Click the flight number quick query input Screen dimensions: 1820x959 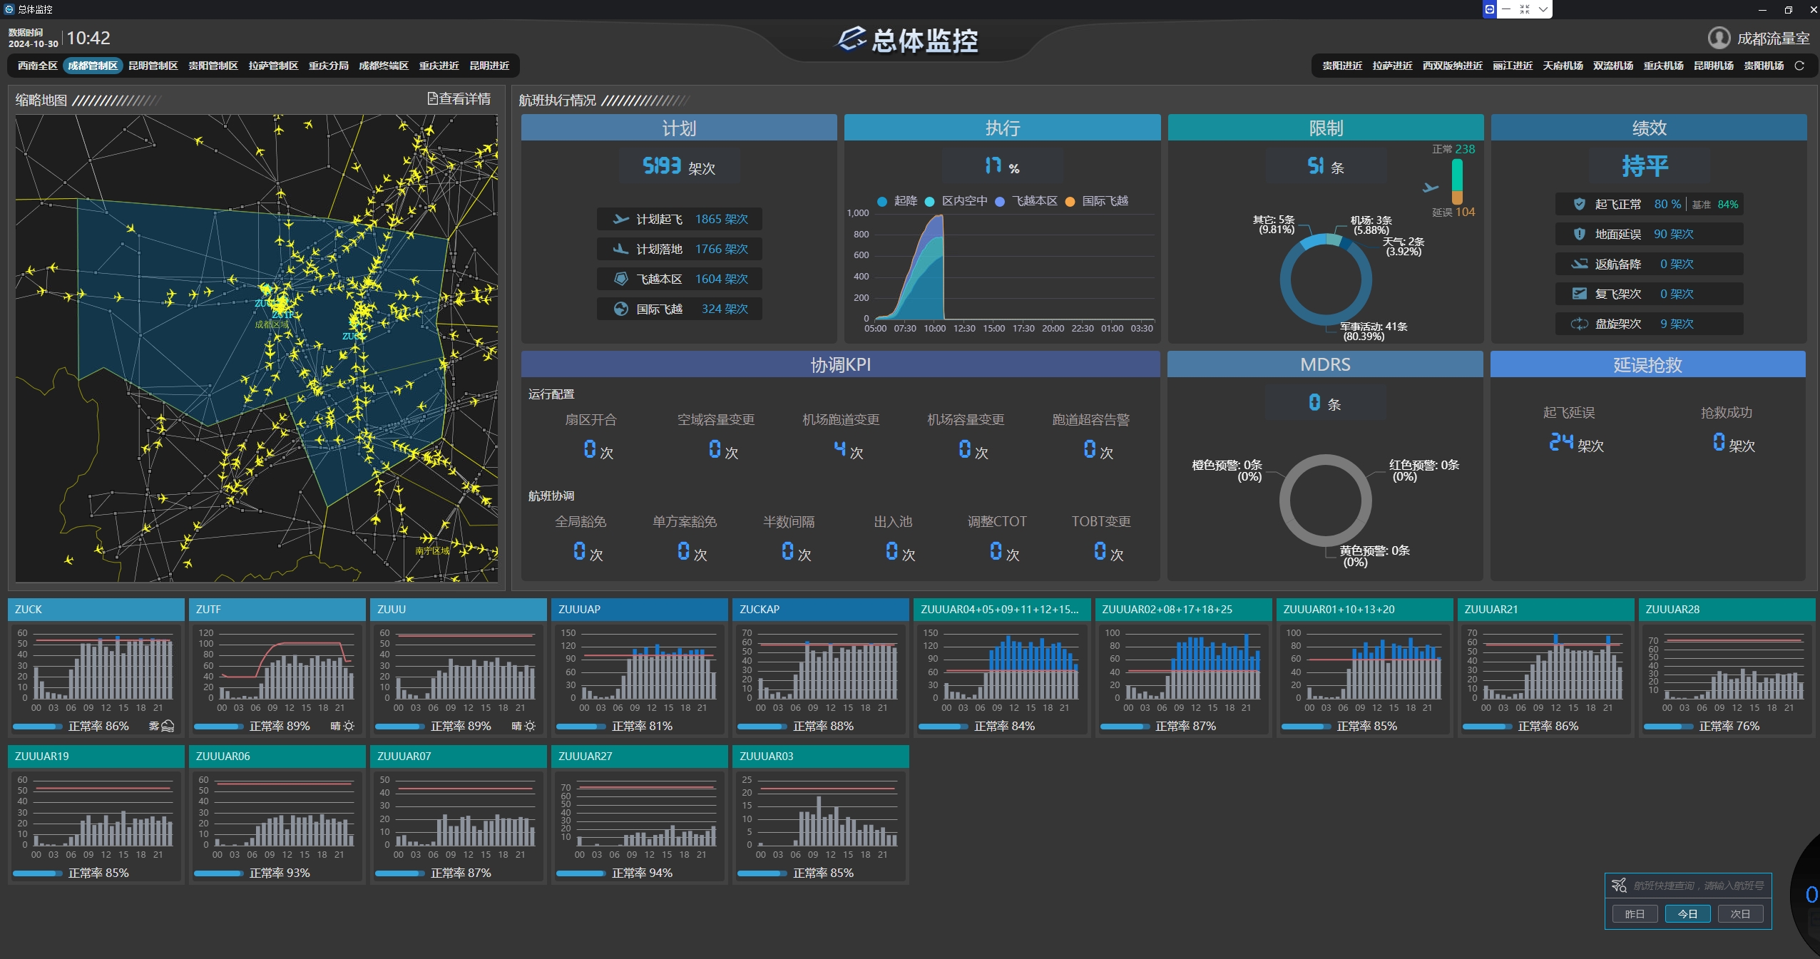click(1698, 885)
